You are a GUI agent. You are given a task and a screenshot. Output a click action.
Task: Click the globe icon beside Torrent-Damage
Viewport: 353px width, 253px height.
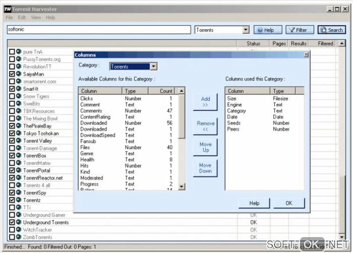pos(19,148)
